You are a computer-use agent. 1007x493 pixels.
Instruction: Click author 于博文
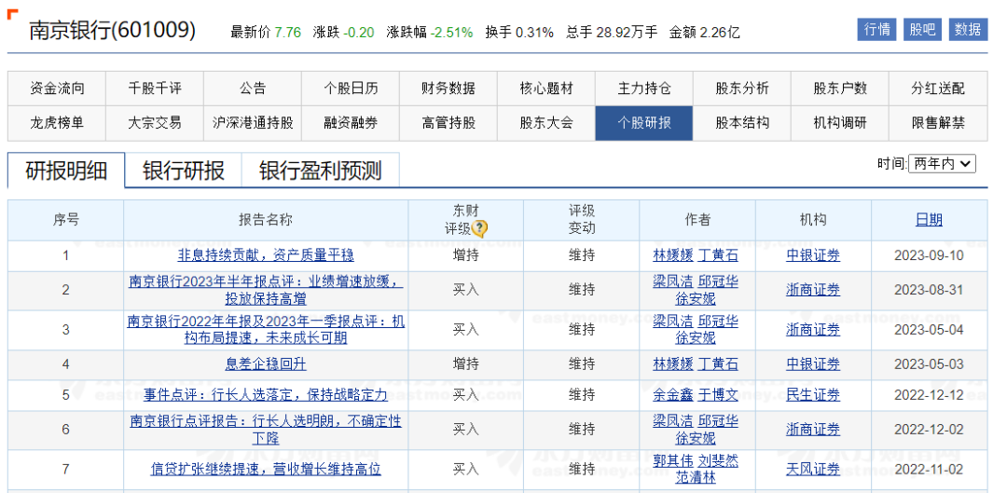coord(718,395)
